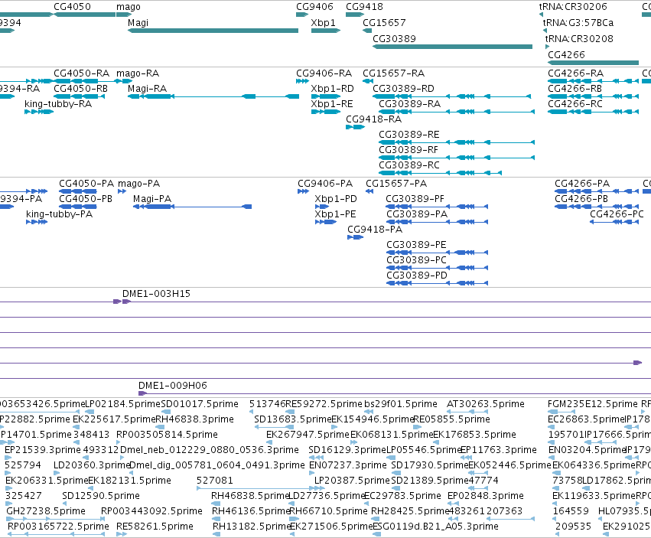Click the CG4266-PC protein label
Viewport: 651px width, 538px height.
pos(617,214)
